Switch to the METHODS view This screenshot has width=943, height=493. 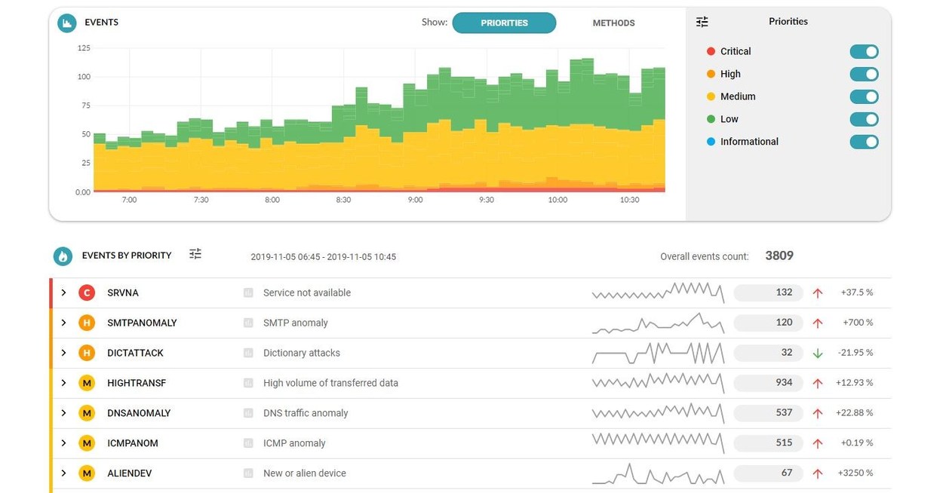pyautogui.click(x=613, y=23)
